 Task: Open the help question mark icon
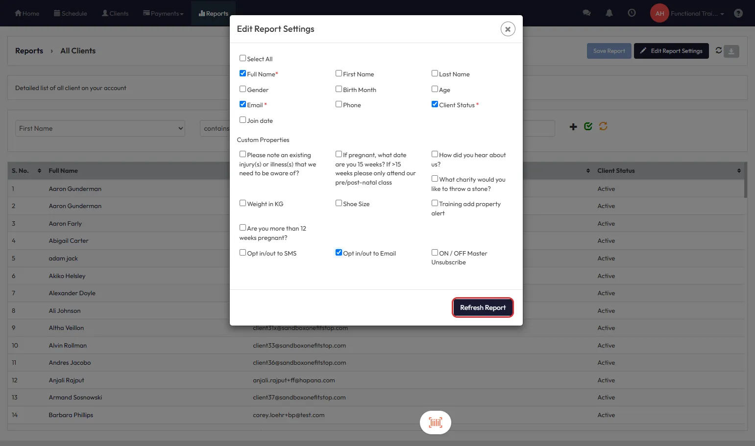coord(738,13)
